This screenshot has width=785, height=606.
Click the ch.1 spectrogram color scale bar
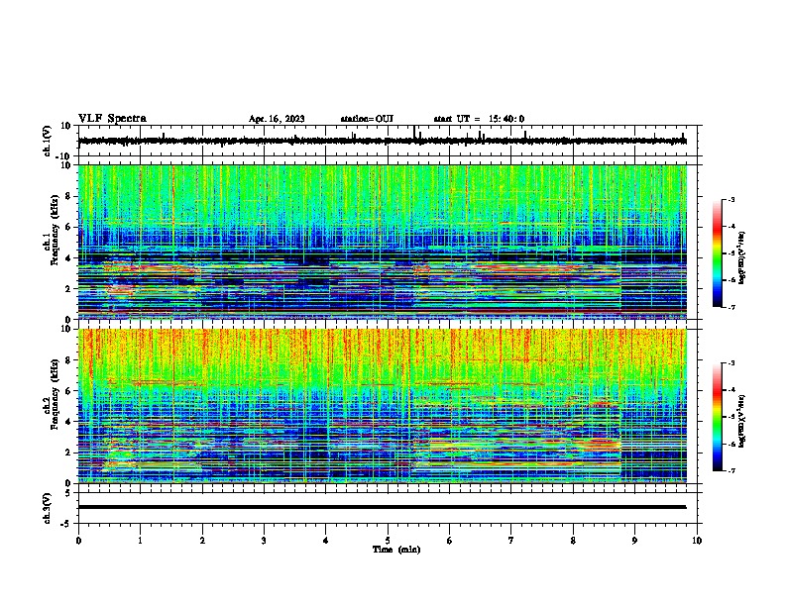[x=717, y=253]
